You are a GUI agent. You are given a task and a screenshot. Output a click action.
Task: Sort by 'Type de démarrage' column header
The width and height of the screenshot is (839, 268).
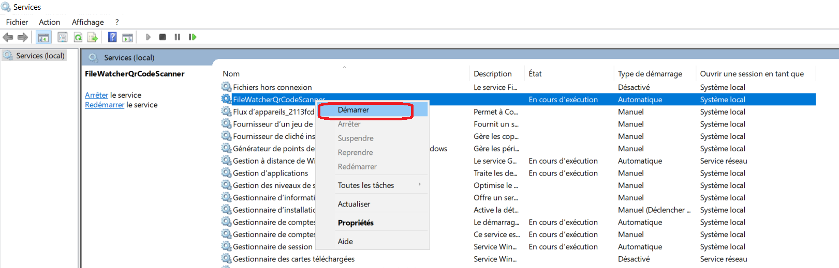point(650,74)
